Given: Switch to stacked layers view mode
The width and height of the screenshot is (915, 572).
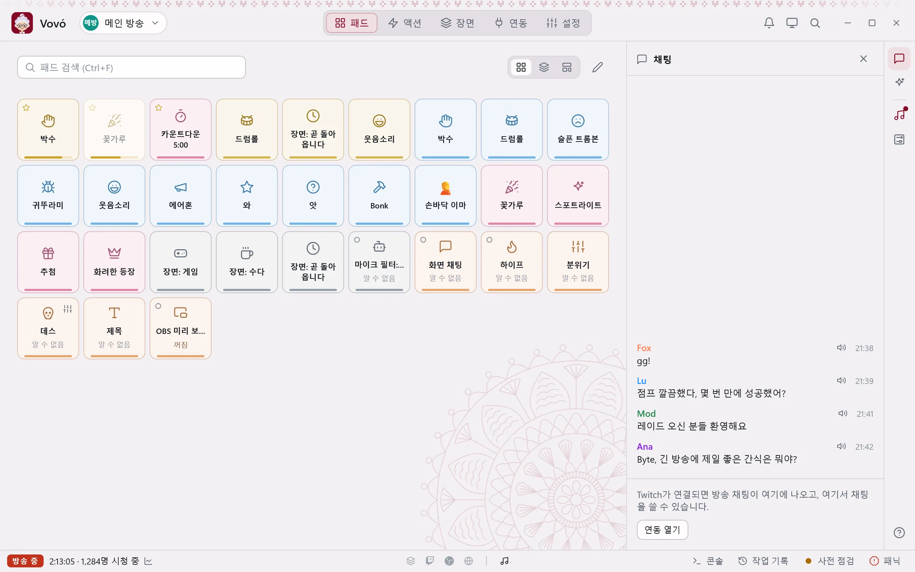Looking at the screenshot, I should (544, 67).
